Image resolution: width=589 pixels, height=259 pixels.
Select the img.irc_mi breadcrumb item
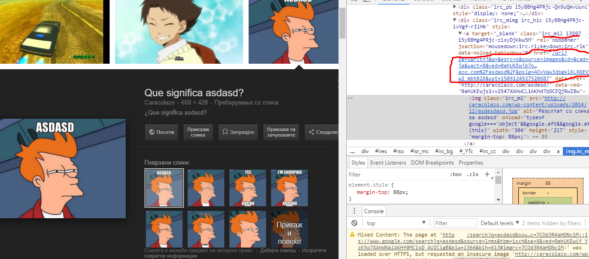point(577,151)
